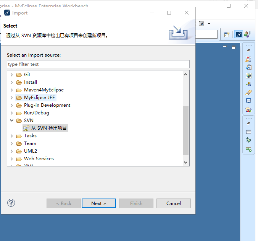Click the Next > button
Screen dimensions: 258x241
pyautogui.click(x=99, y=204)
